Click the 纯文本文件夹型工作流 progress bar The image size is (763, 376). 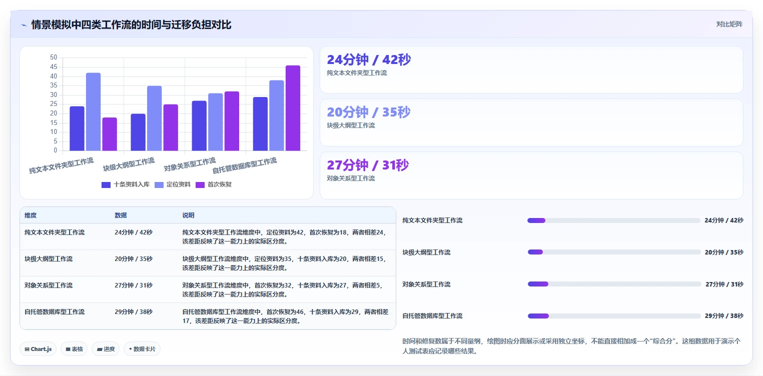[614, 220]
